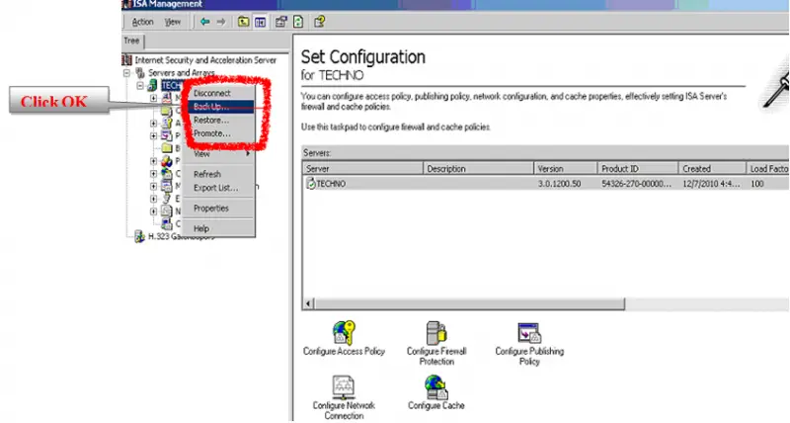Toggle the Show/Hide Console Tree toolbar icon
The height and width of the screenshot is (423, 790).
pyautogui.click(x=260, y=22)
